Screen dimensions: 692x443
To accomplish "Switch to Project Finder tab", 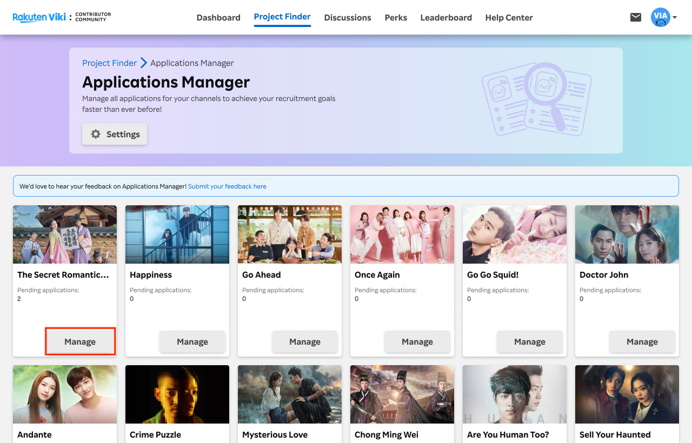I will (282, 17).
